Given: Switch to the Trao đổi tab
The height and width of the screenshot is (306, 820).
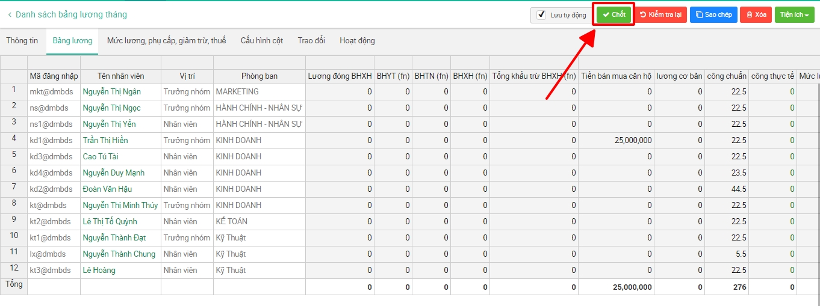Looking at the screenshot, I should [x=311, y=41].
